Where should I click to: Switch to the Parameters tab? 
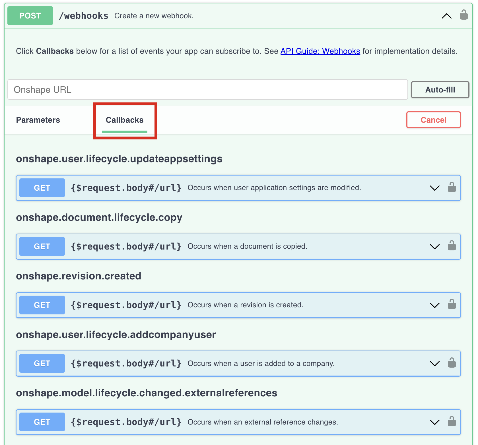click(x=38, y=120)
